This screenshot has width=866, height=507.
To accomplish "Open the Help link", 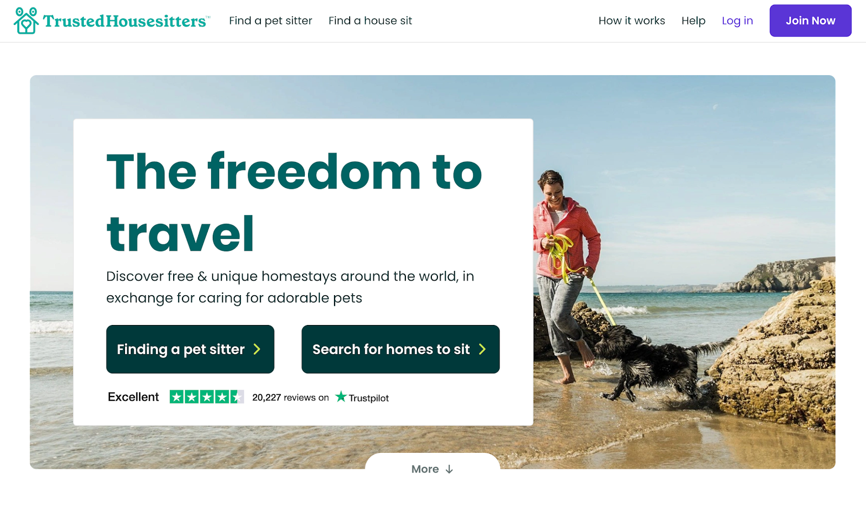I will tap(693, 21).
